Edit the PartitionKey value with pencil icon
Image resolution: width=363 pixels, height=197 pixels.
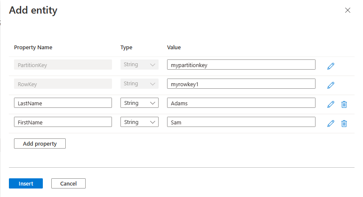coord(331,66)
